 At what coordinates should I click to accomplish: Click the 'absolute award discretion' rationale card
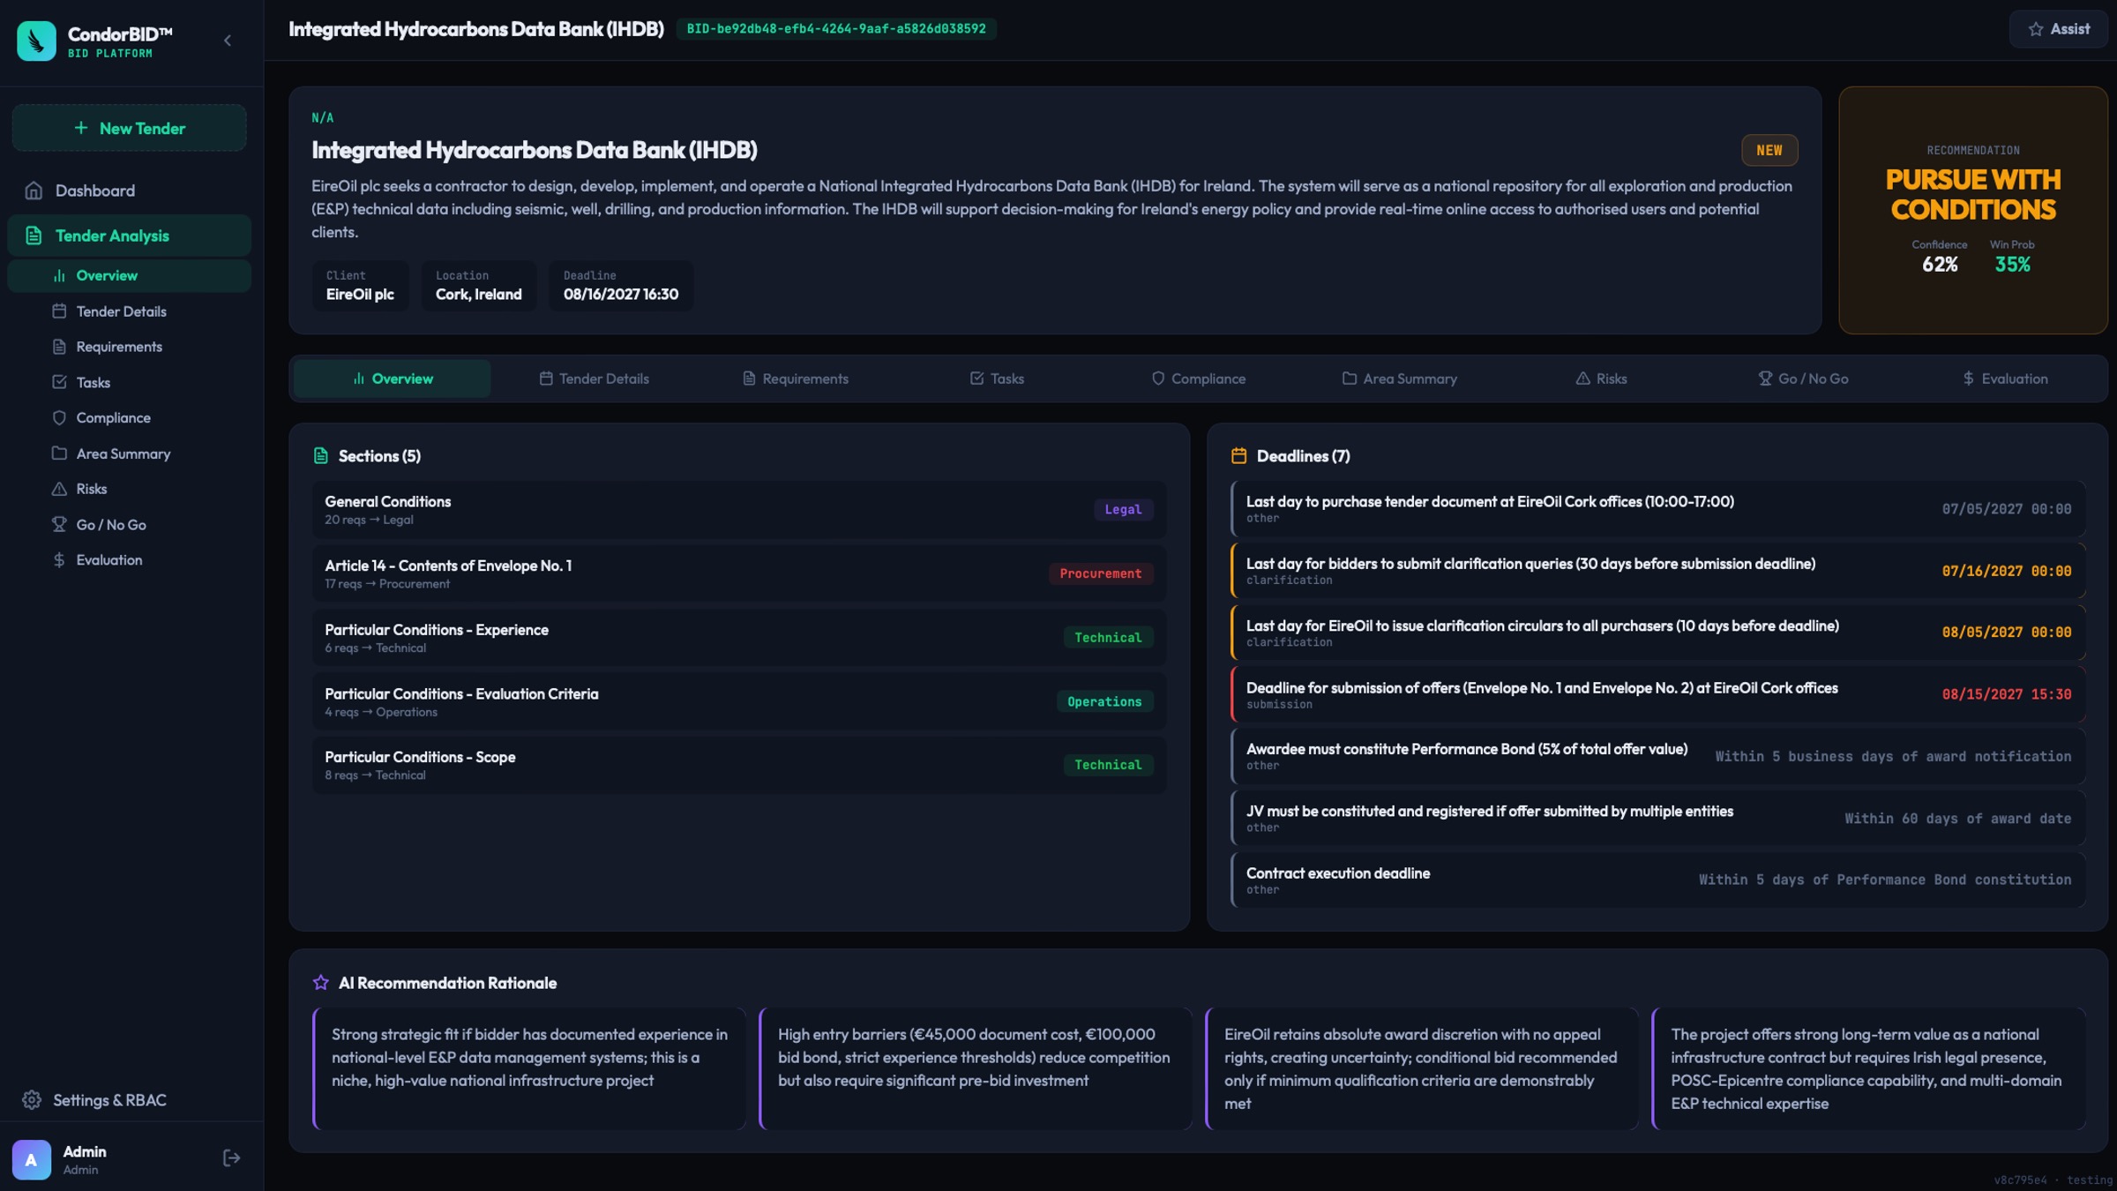pos(1422,1068)
